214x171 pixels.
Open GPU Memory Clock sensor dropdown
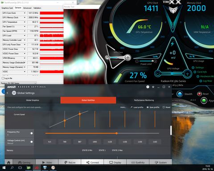point(25,17)
